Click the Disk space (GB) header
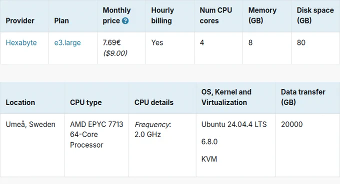The height and width of the screenshot is (184, 340). pyautogui.click(x=315, y=15)
